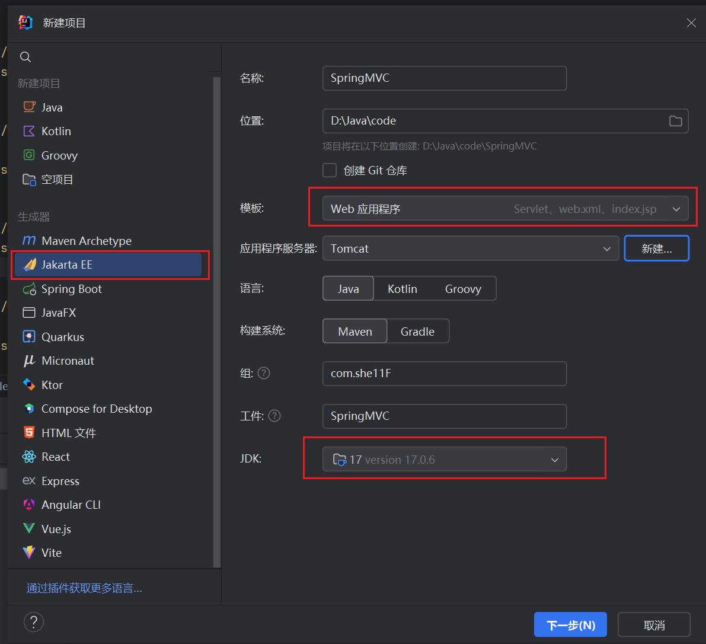Click the Ktor diamond icon
The width and height of the screenshot is (706, 644).
29,385
